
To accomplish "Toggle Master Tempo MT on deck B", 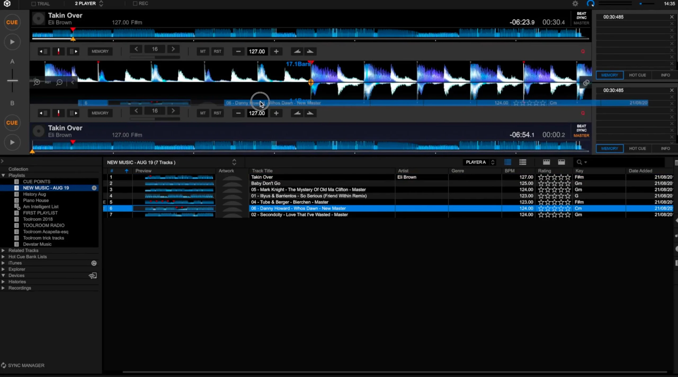I will click(203, 113).
